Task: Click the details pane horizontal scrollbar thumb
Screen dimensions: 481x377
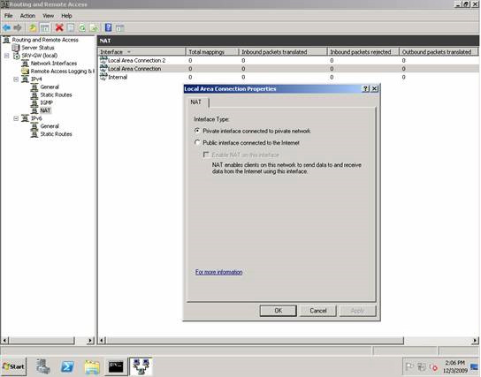Action: click(x=255, y=340)
